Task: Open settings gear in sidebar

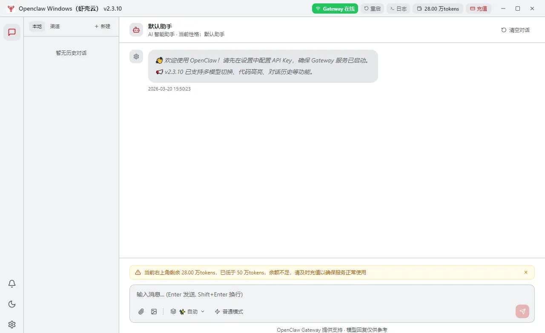Action: coord(12,325)
